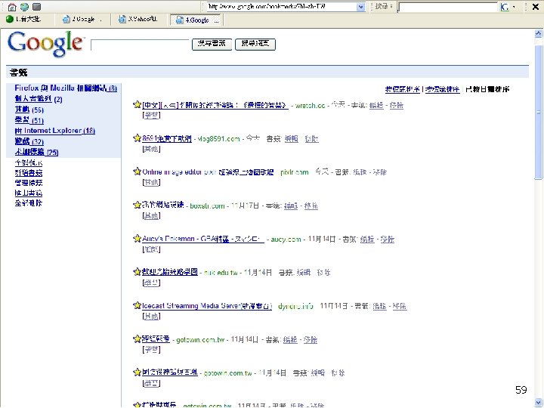Click the gray square stop icon in toolbar
Image resolution: width=544 pixels, height=408 pixels.
(36, 7)
